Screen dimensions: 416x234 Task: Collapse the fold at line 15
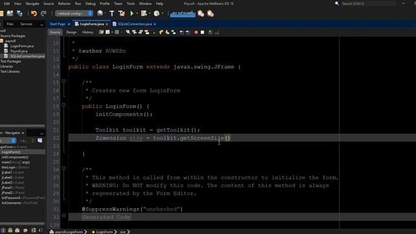(x=64, y=81)
